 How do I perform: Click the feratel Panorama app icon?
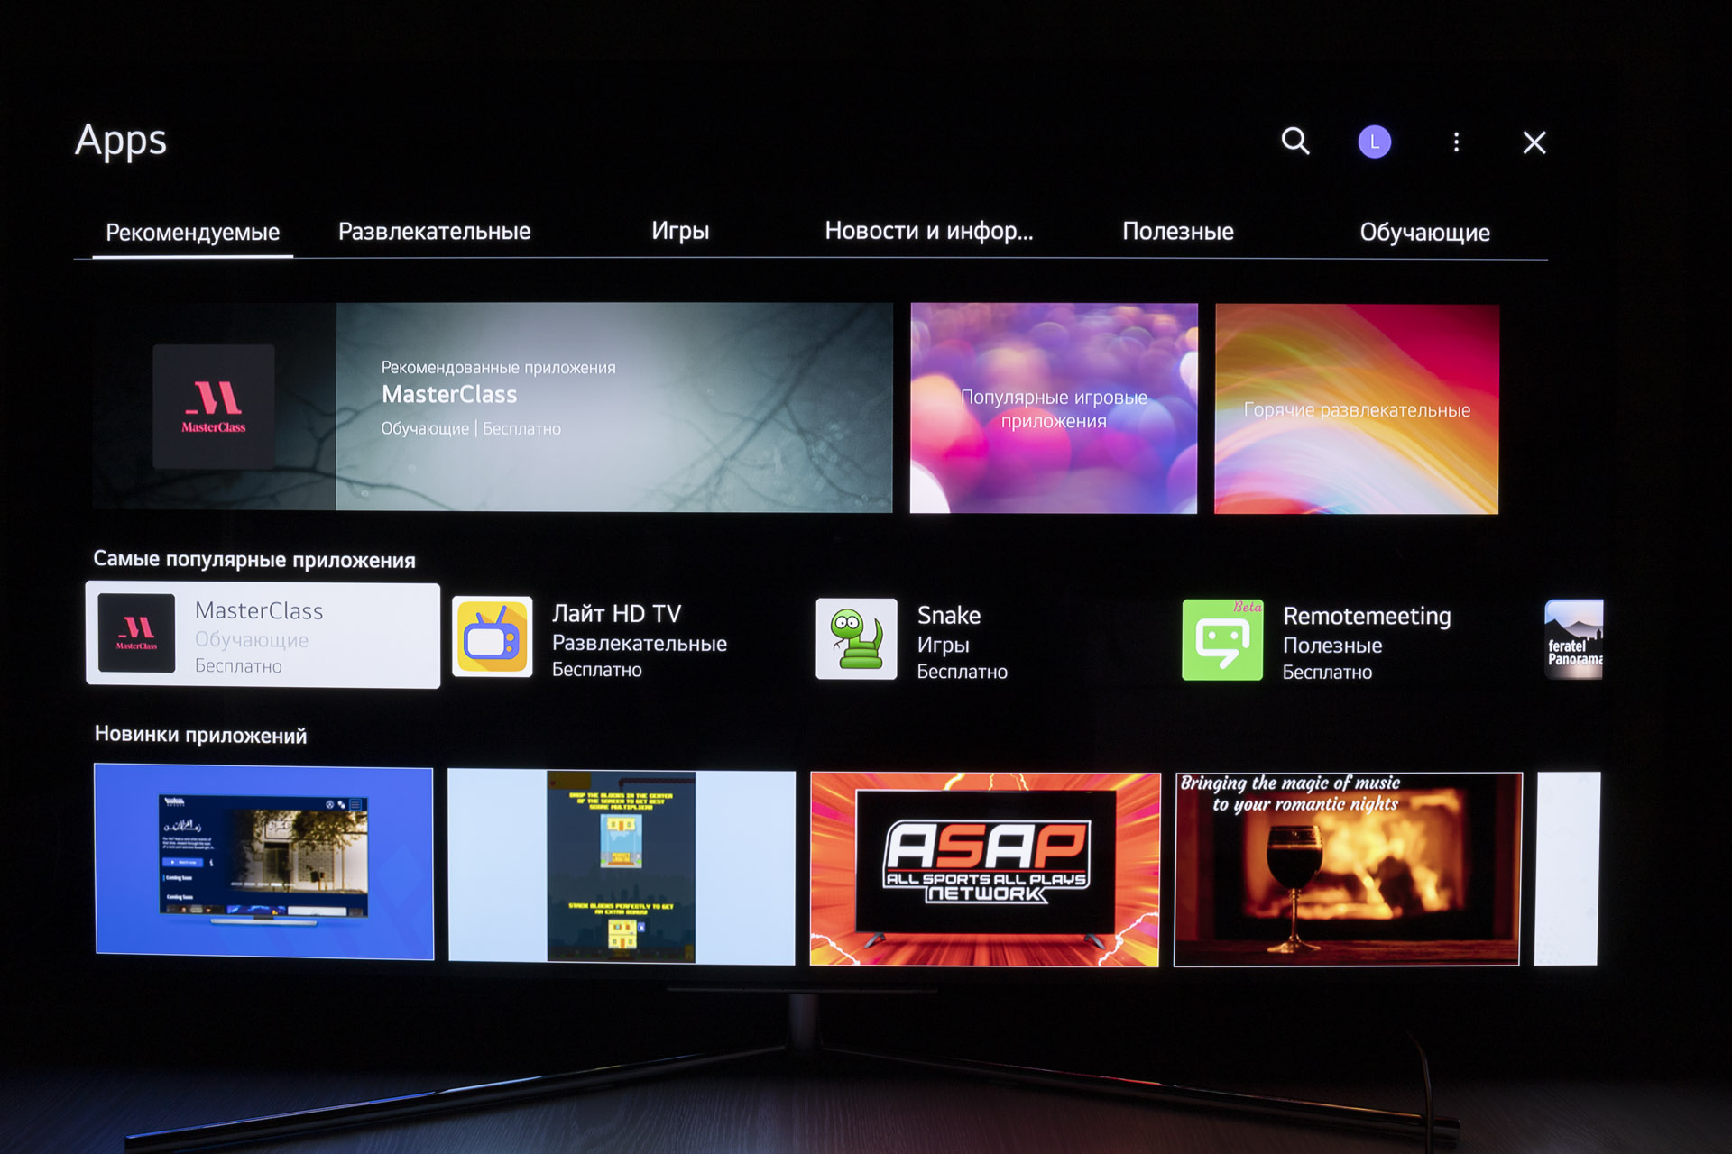click(1573, 639)
